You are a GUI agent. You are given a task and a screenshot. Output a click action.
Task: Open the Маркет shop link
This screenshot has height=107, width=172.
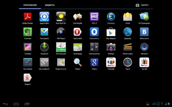tap(142, 5)
